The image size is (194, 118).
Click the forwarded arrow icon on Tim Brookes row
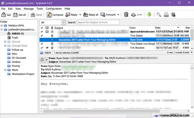pos(47,48)
